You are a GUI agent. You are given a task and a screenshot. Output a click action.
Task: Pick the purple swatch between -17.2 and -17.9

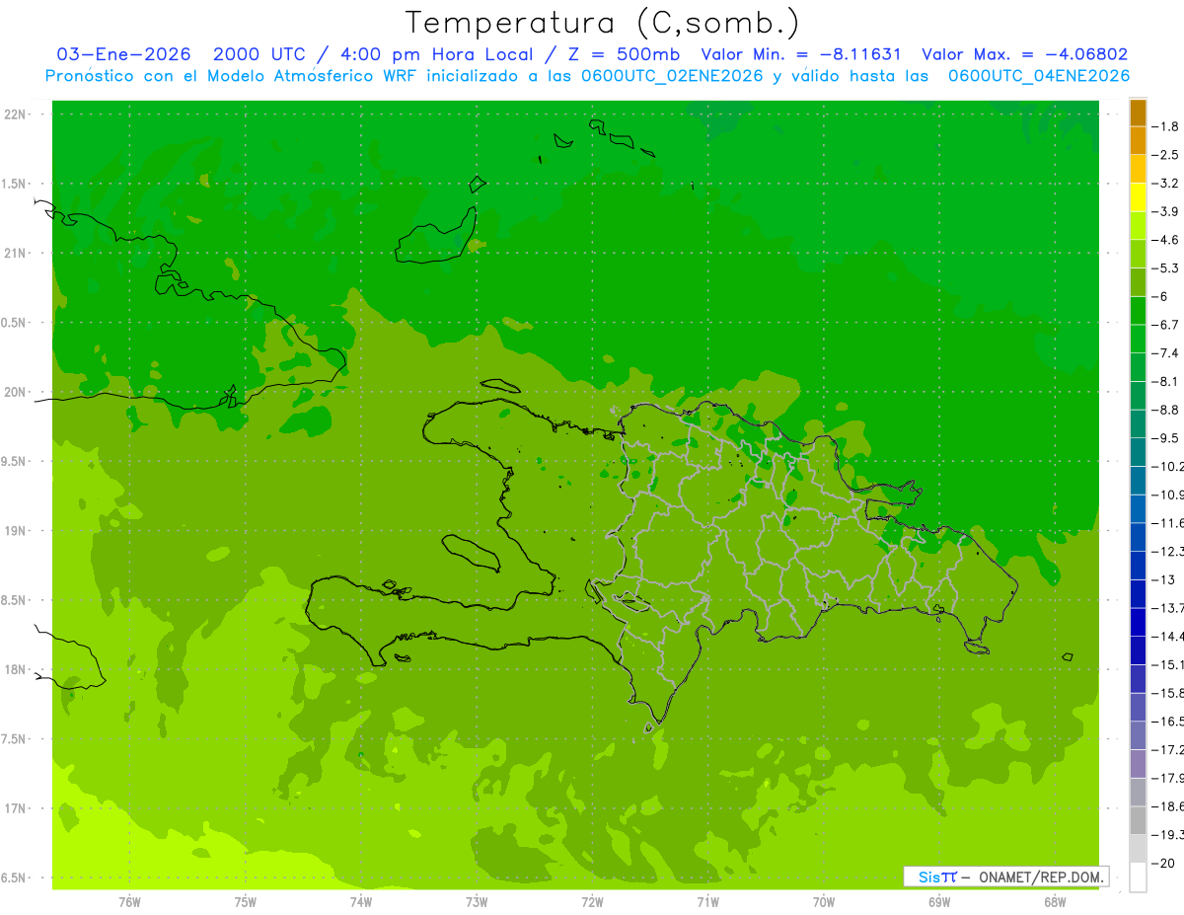(1138, 764)
